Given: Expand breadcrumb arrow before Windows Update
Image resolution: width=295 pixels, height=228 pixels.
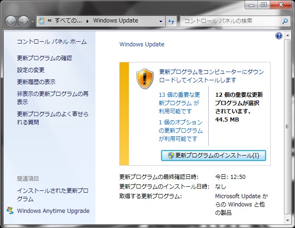Looking at the screenshot, I should coord(88,21).
